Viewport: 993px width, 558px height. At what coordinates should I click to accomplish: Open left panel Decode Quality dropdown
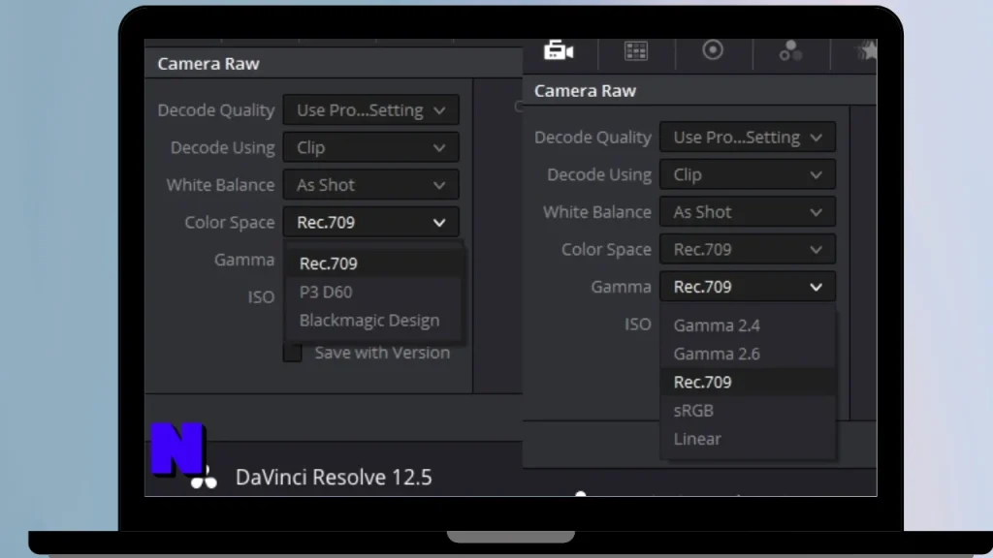pyautogui.click(x=370, y=110)
